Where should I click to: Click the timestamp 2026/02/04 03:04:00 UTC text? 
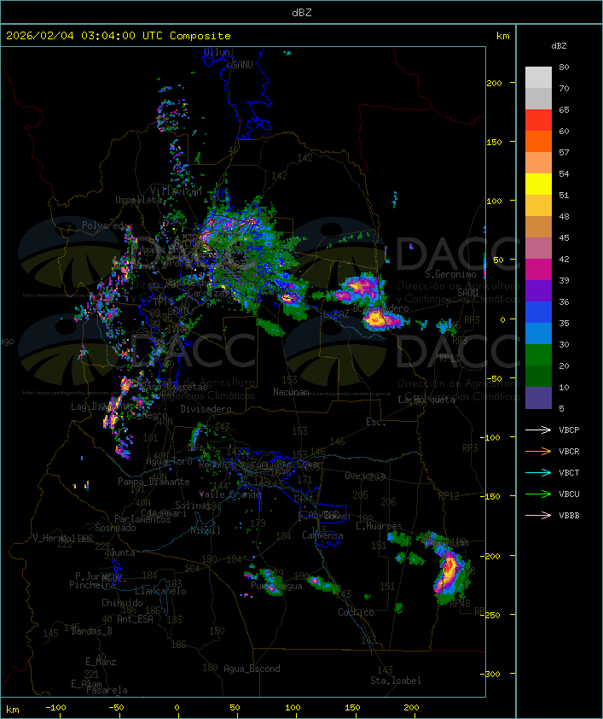[84, 36]
